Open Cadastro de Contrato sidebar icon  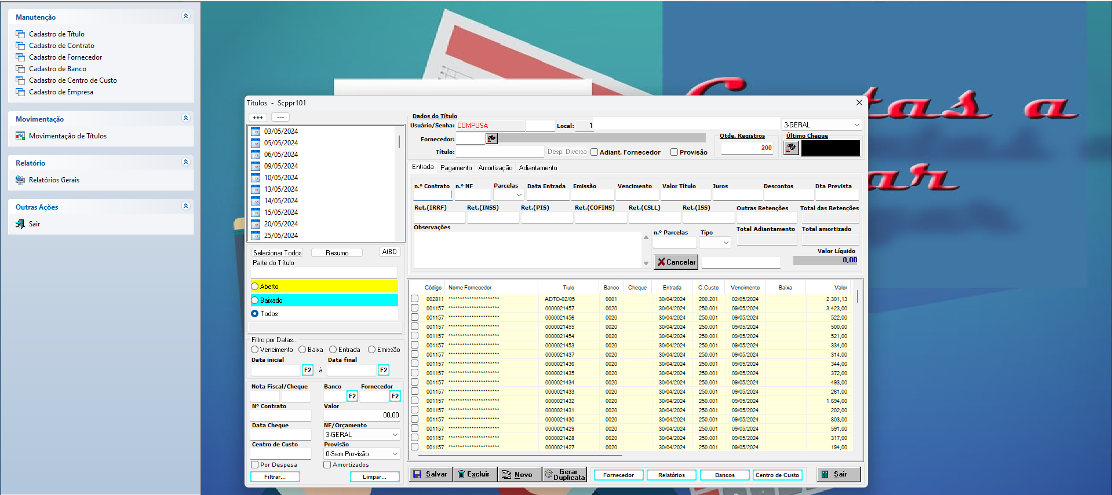click(20, 46)
